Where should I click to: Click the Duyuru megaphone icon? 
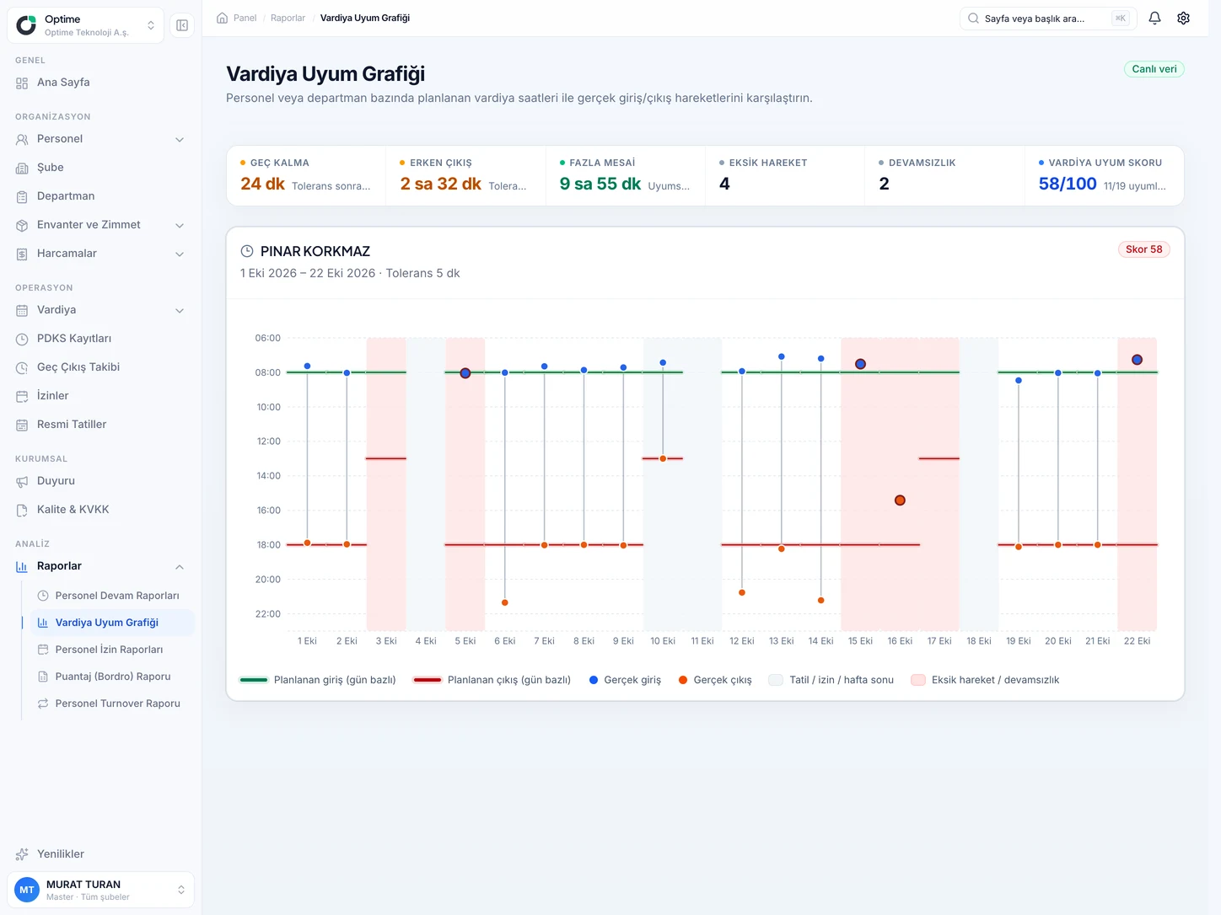(x=22, y=481)
